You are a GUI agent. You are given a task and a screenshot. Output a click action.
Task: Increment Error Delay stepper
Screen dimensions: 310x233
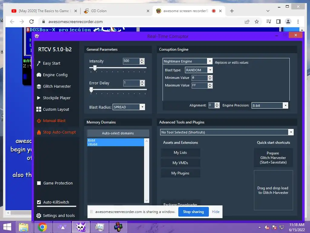click(x=142, y=81)
